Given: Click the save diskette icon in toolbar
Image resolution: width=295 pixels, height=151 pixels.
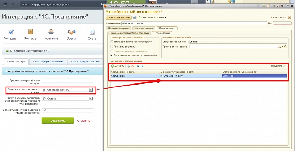Looking at the screenshot, I should pos(134,17).
